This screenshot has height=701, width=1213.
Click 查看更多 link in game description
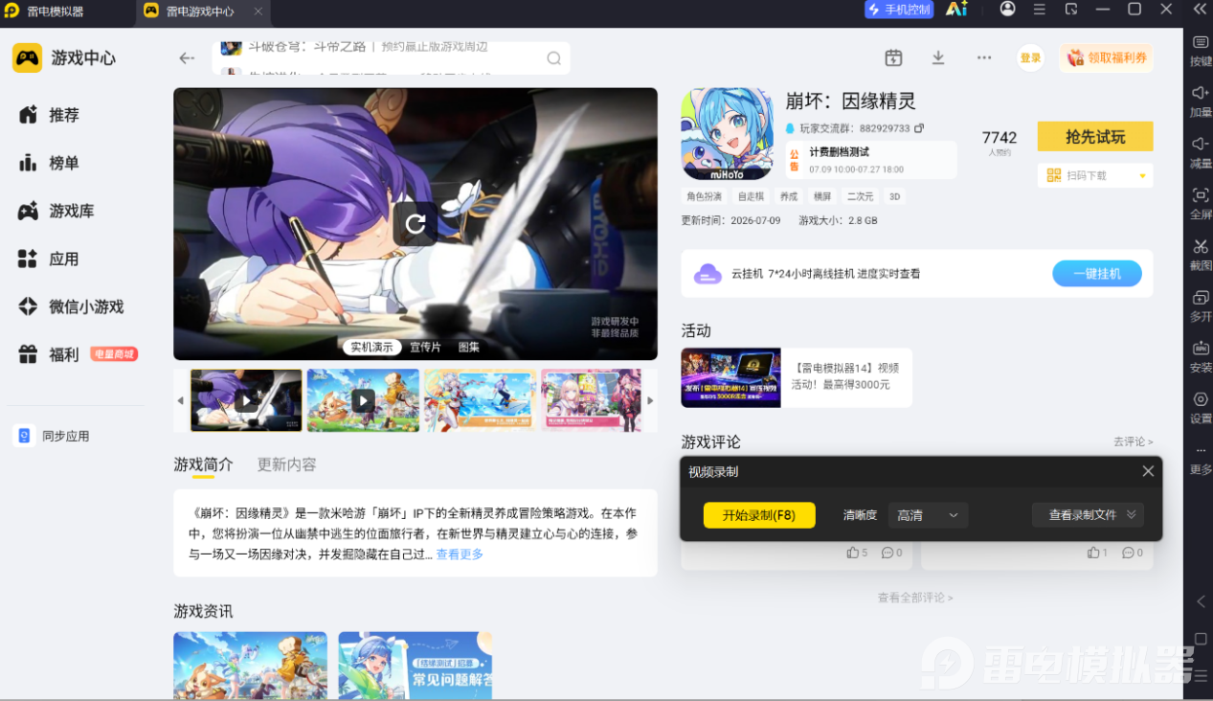(x=460, y=554)
